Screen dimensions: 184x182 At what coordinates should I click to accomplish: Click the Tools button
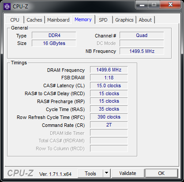90,174
